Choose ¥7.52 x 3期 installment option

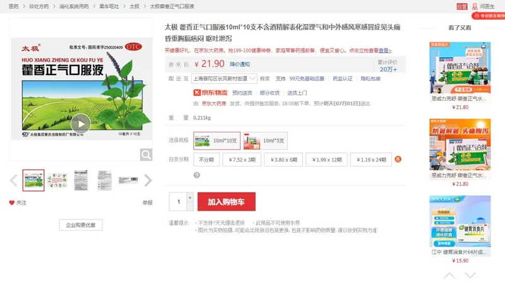(242, 160)
